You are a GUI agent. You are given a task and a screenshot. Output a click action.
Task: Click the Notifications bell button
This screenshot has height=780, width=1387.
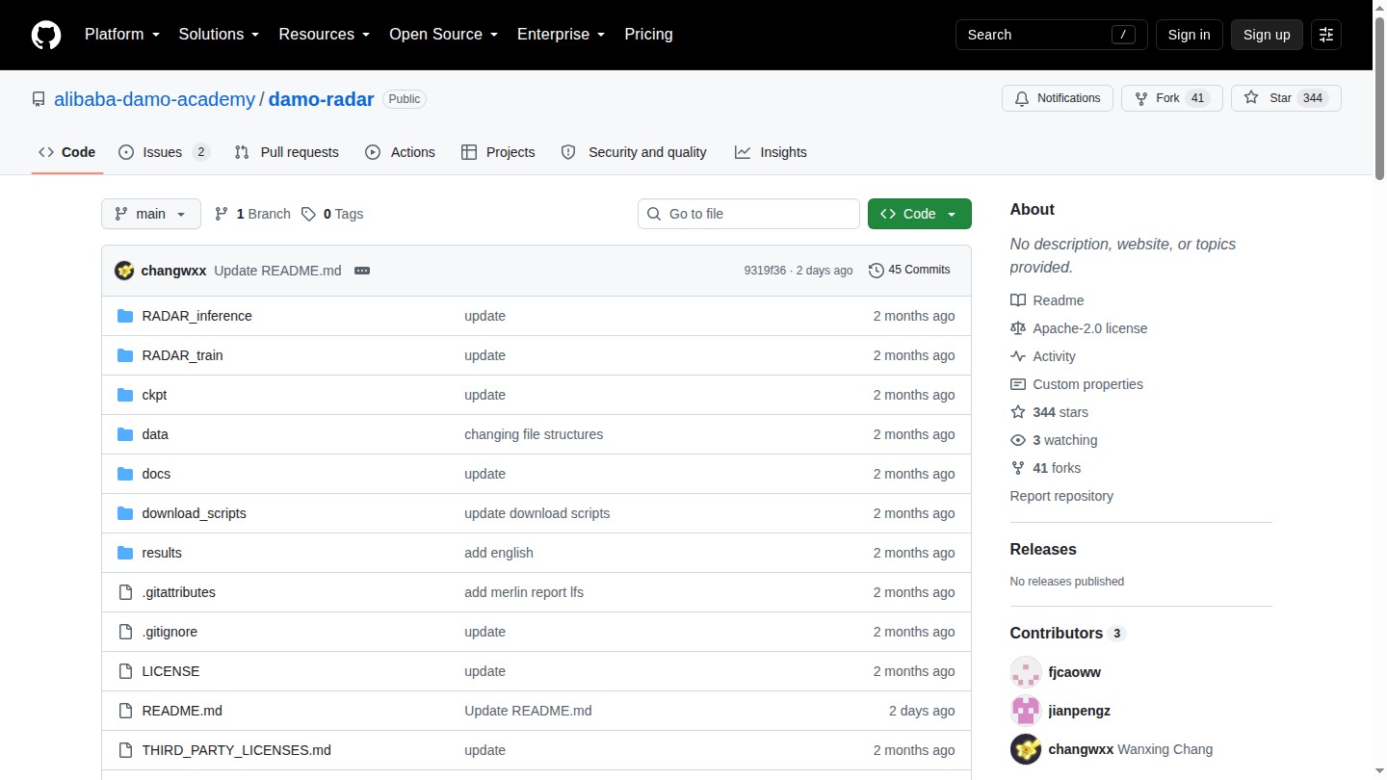[x=1058, y=98]
